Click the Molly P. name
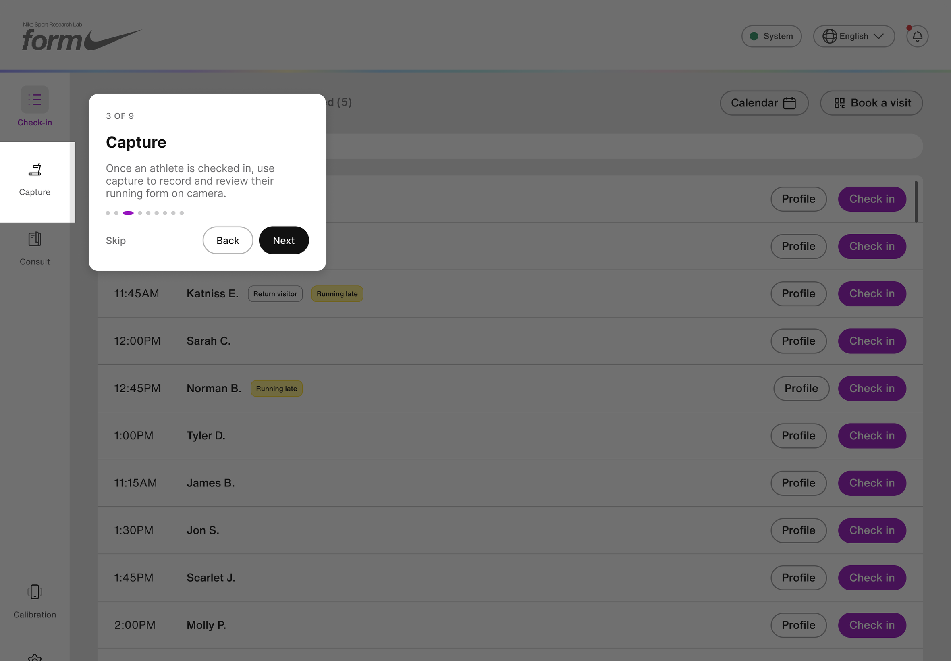Screen dimensions: 951x661 coord(206,625)
